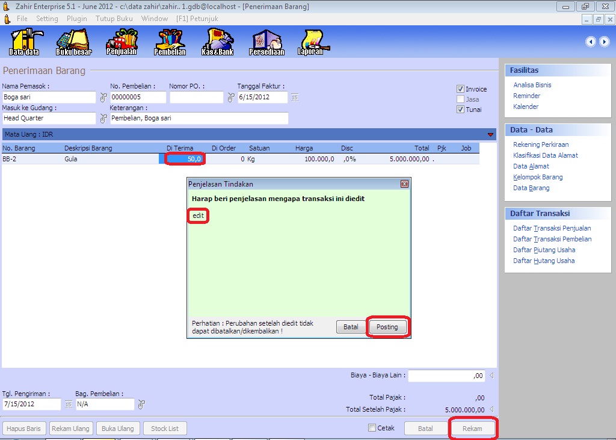This screenshot has height=440, width=616.
Task: Open the Laporan module icon
Action: tap(310, 42)
